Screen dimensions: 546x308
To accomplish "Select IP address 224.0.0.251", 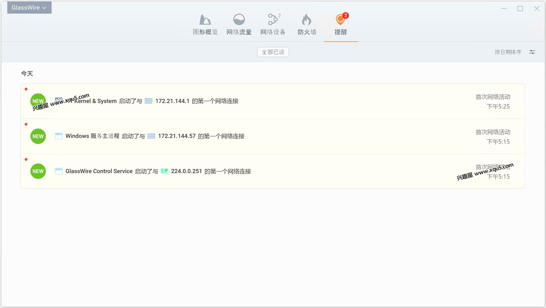I will (x=186, y=171).
